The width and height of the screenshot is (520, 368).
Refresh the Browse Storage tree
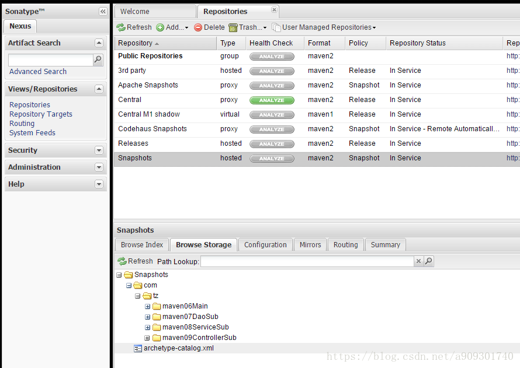click(x=135, y=261)
